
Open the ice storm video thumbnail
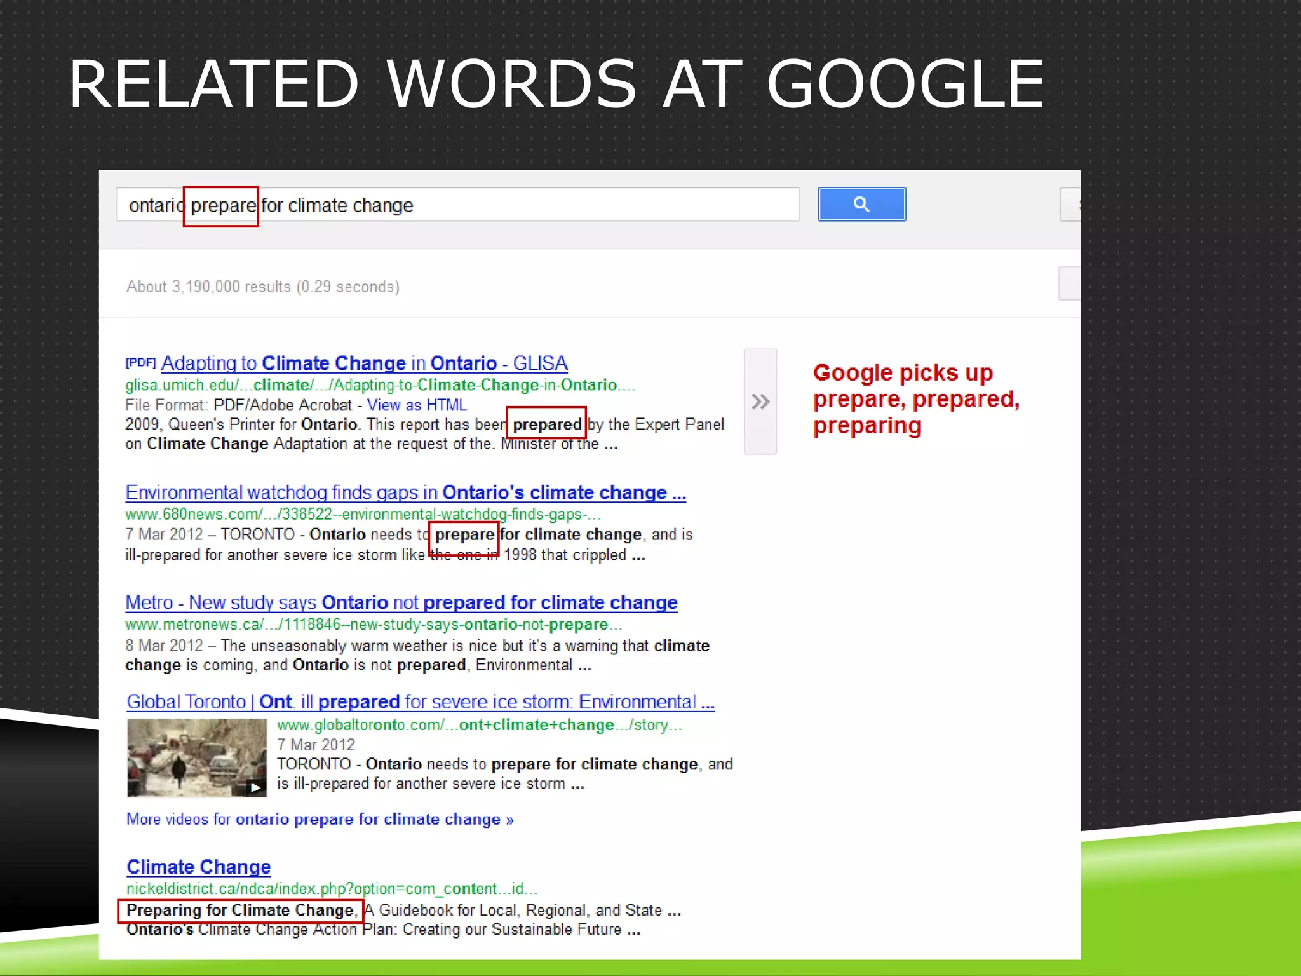pyautogui.click(x=197, y=757)
